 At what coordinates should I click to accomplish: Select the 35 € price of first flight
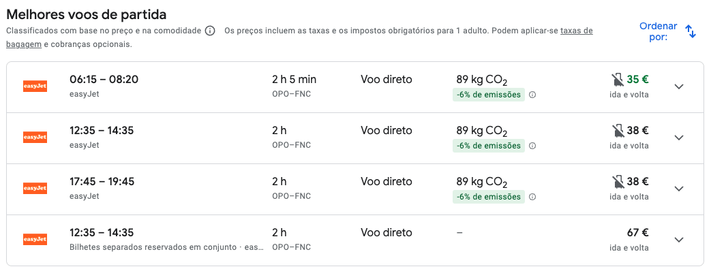click(637, 79)
